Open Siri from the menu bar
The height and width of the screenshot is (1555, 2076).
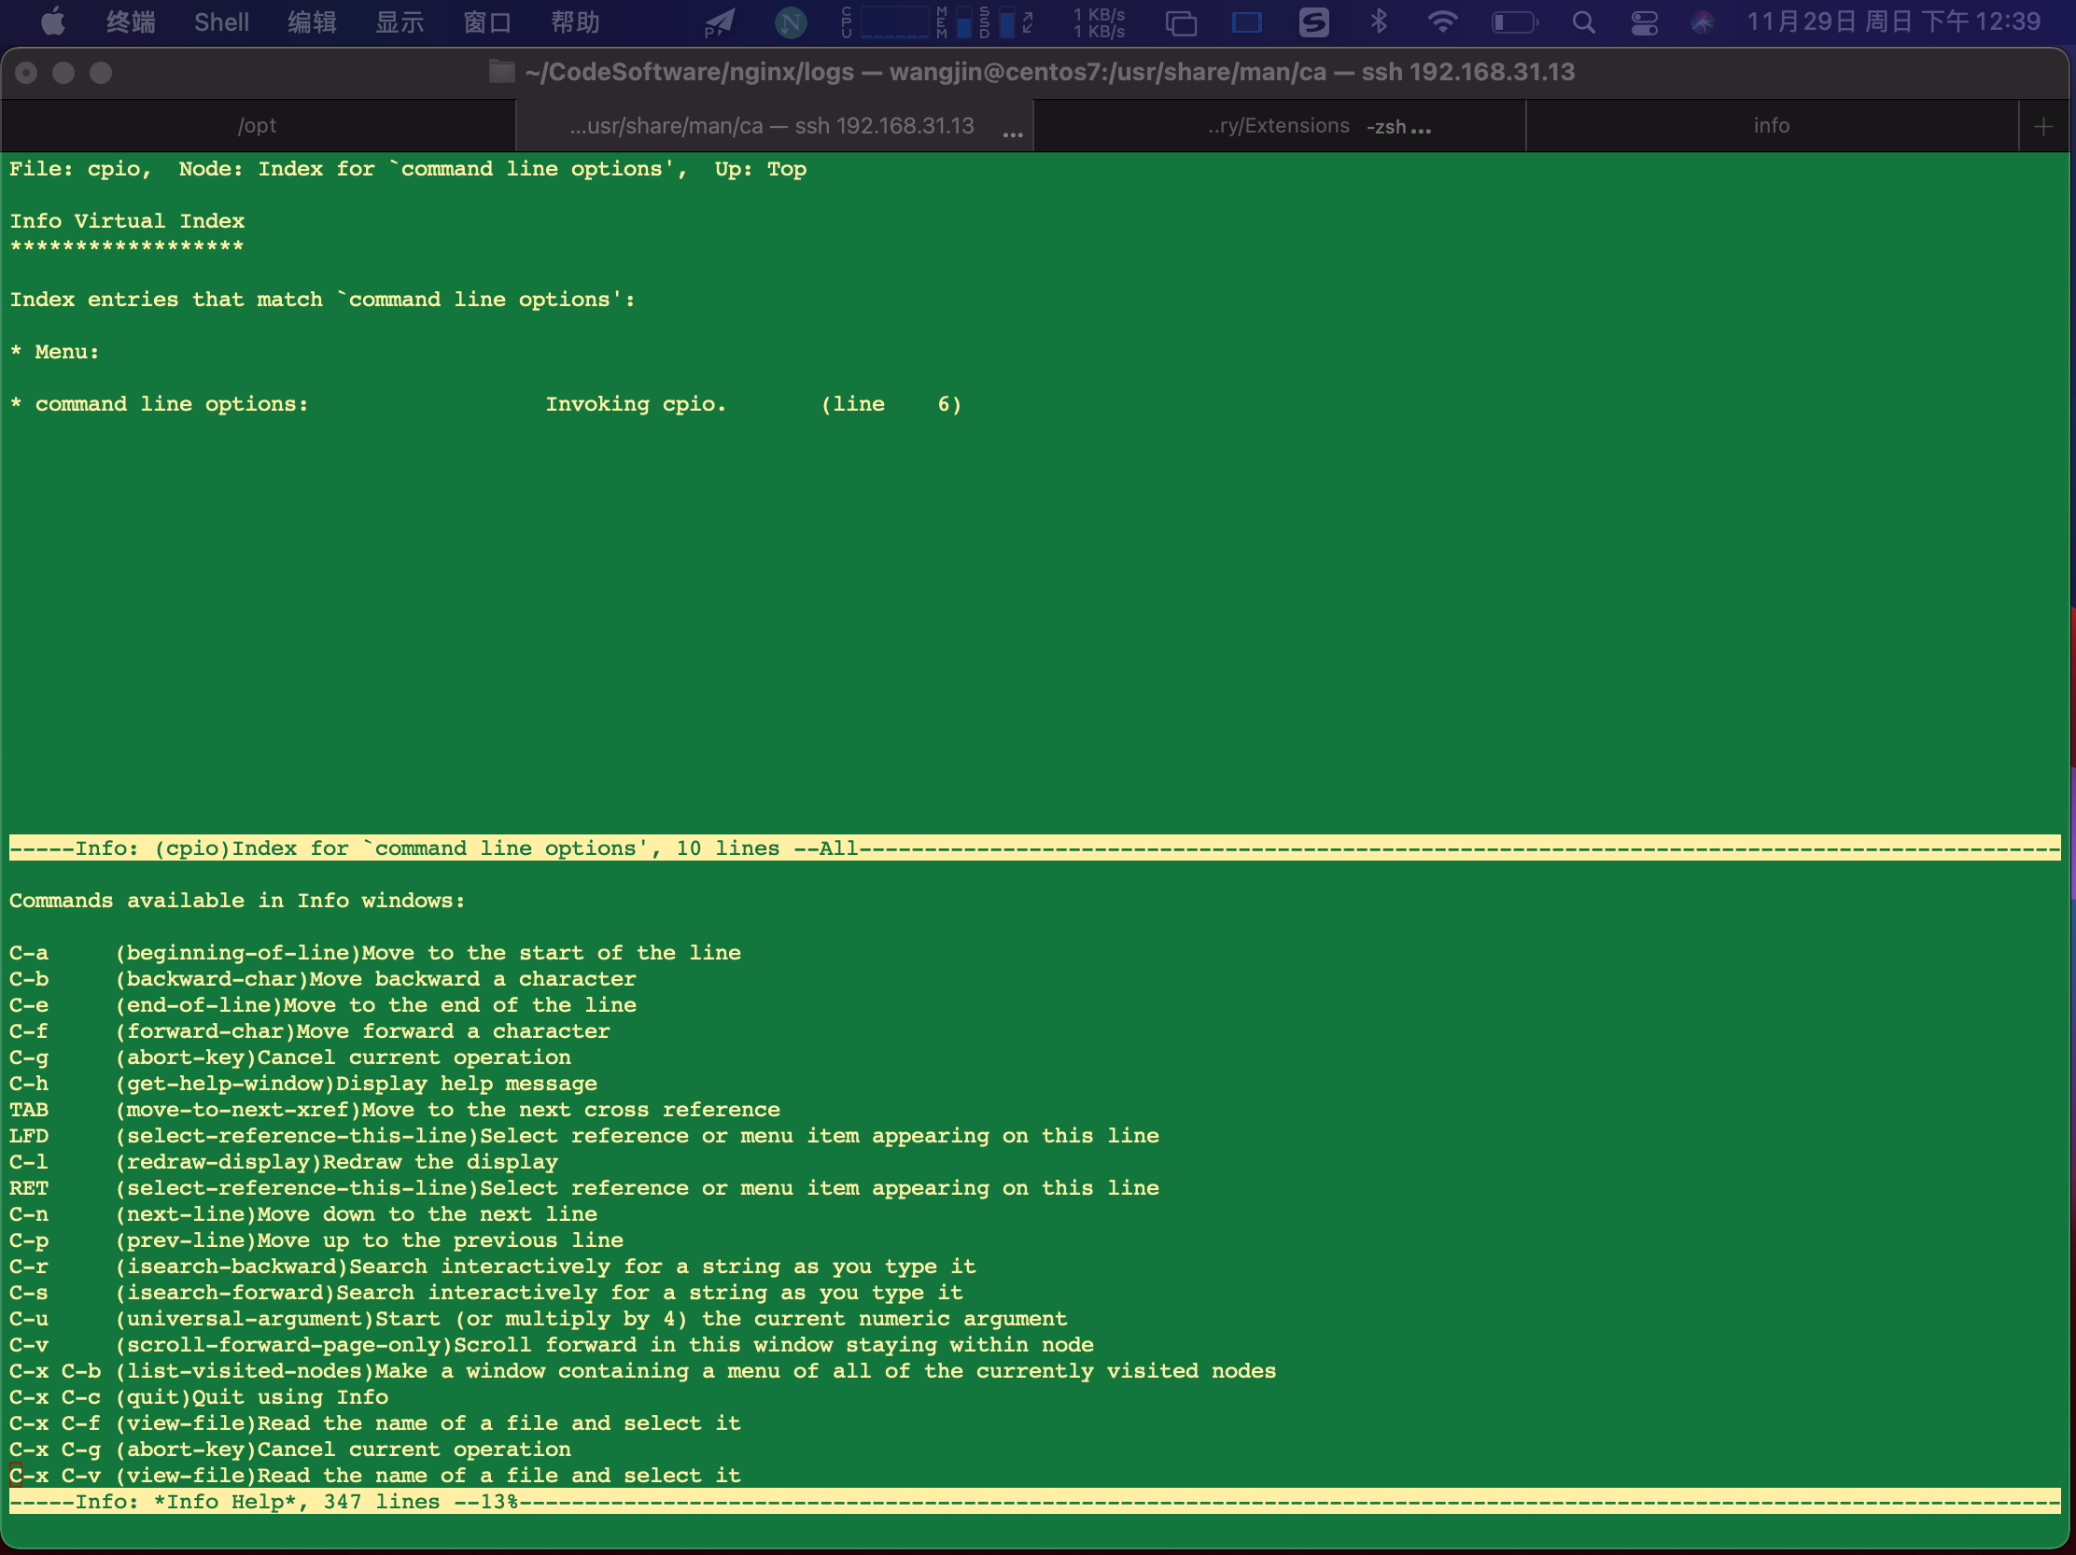coord(1702,21)
